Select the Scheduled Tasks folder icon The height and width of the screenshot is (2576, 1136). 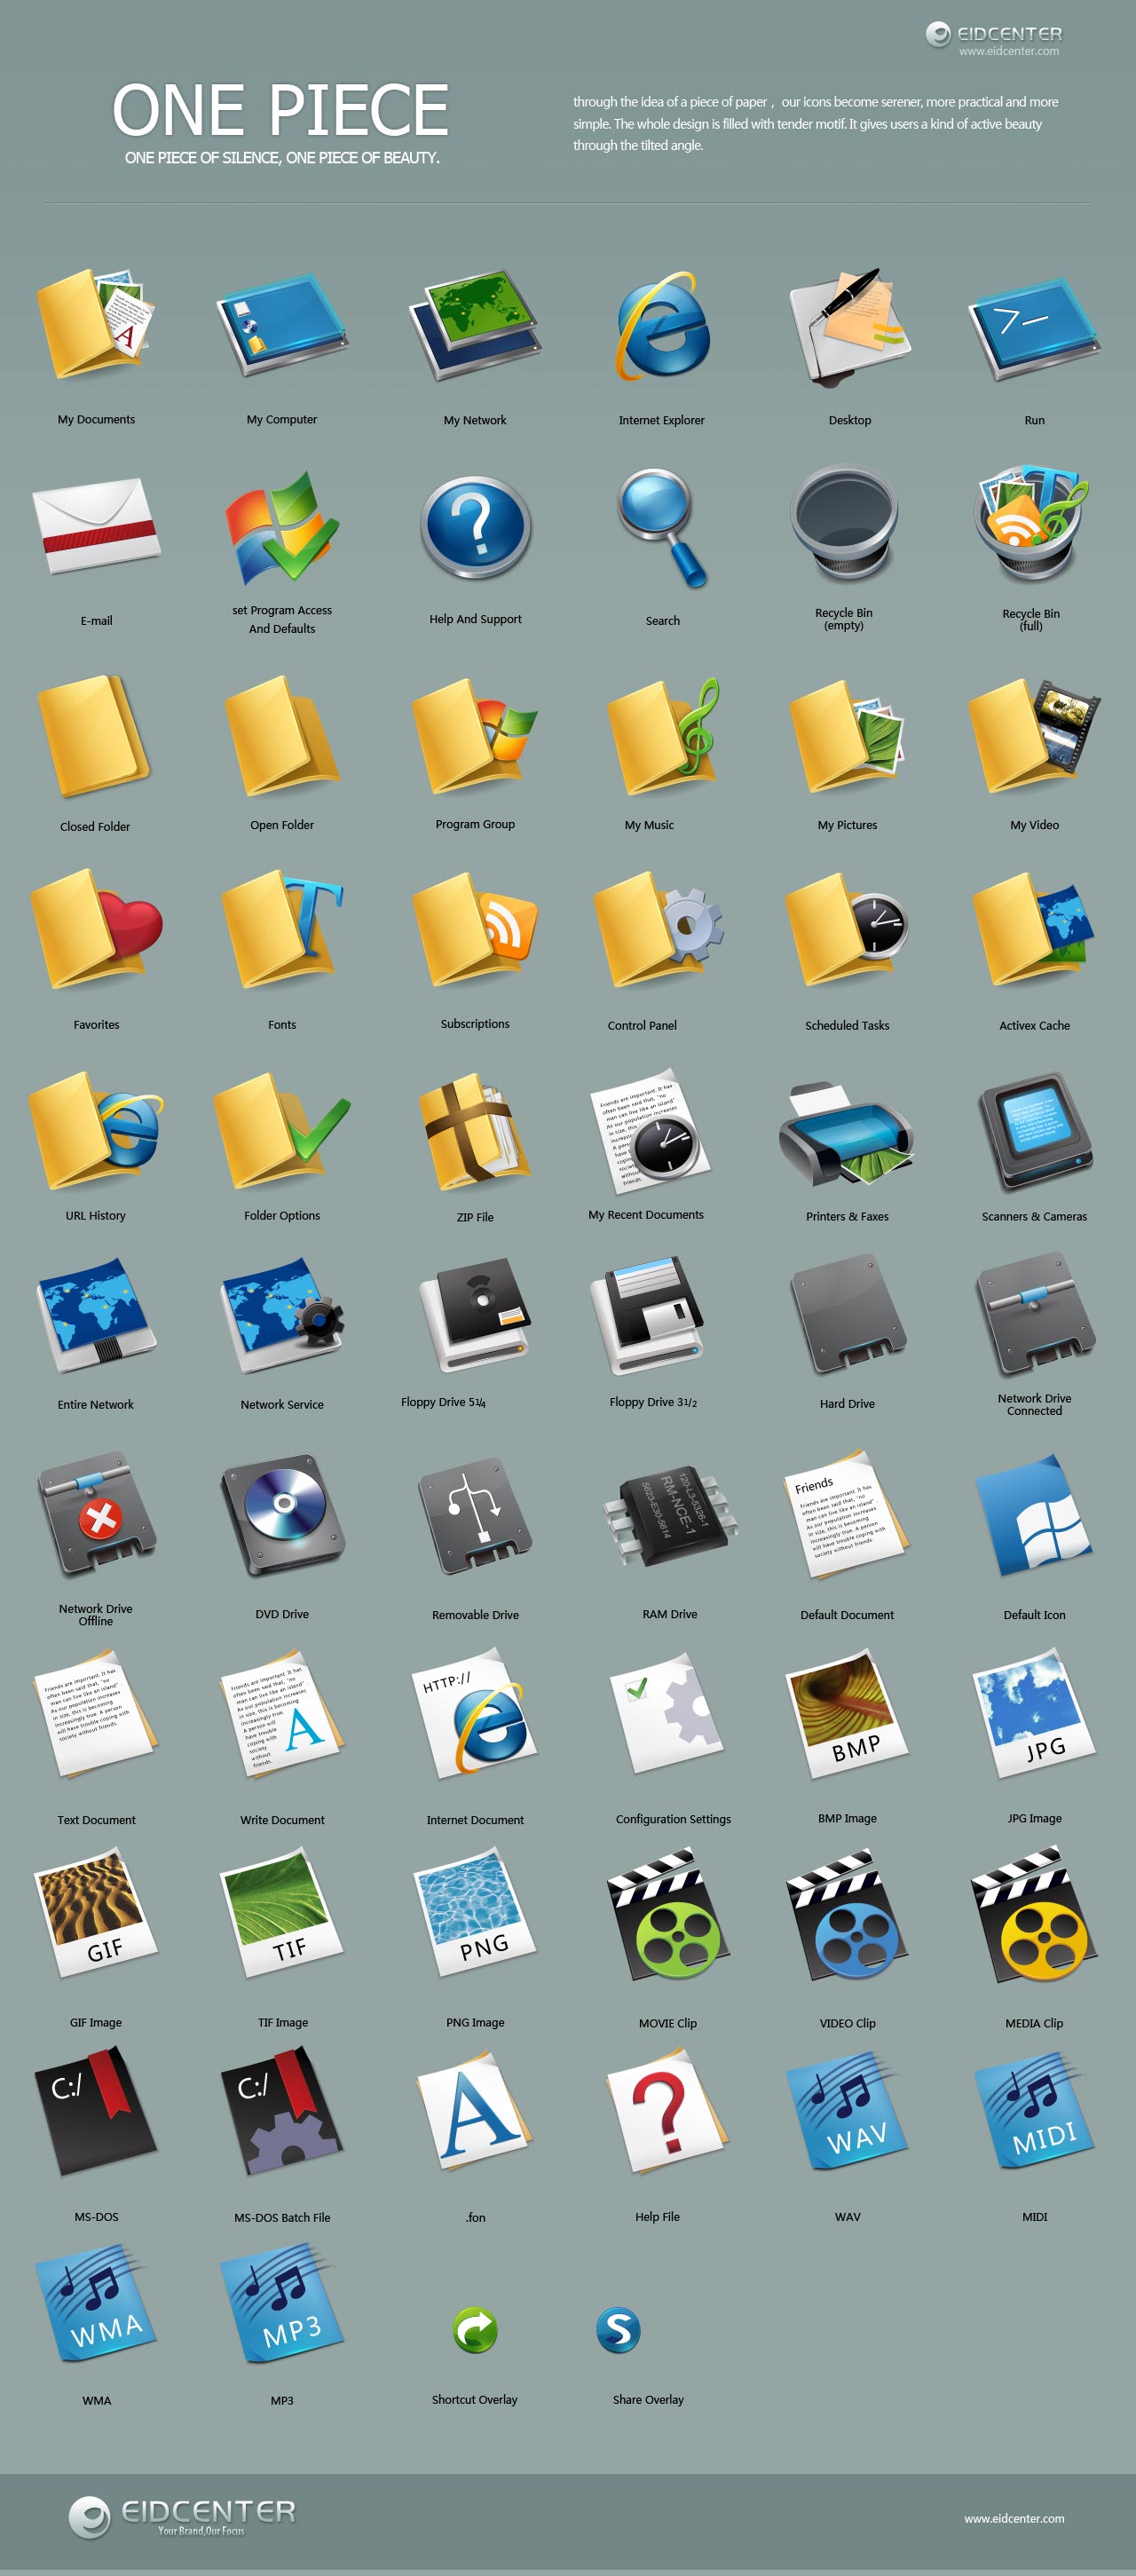pos(846,930)
